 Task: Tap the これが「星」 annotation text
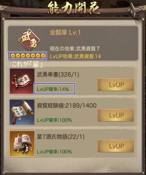27,64
